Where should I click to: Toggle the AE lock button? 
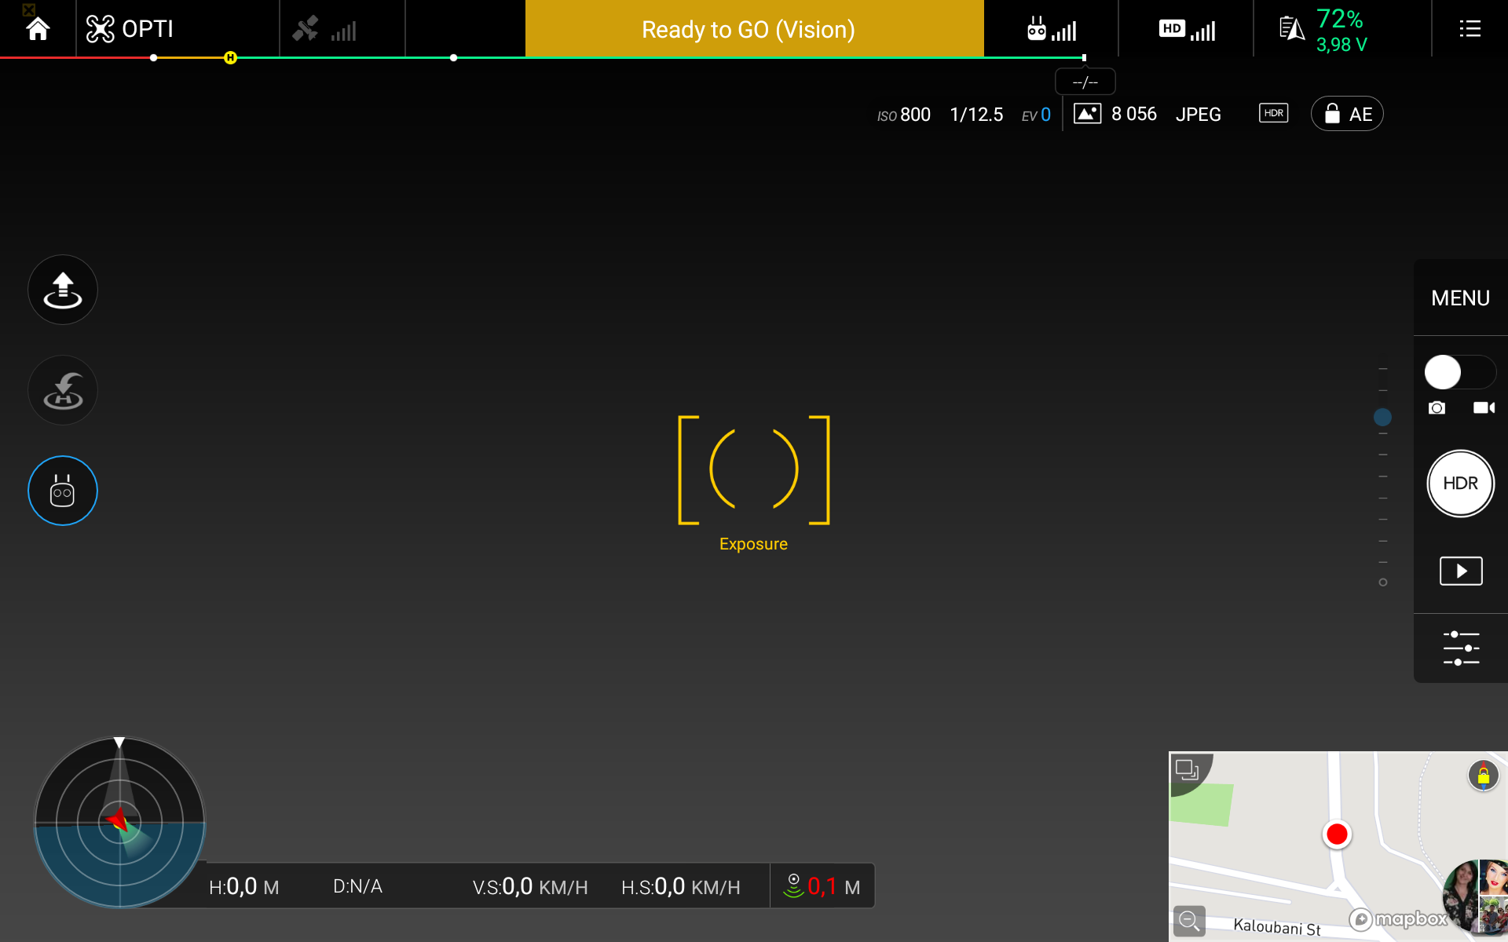tap(1347, 114)
